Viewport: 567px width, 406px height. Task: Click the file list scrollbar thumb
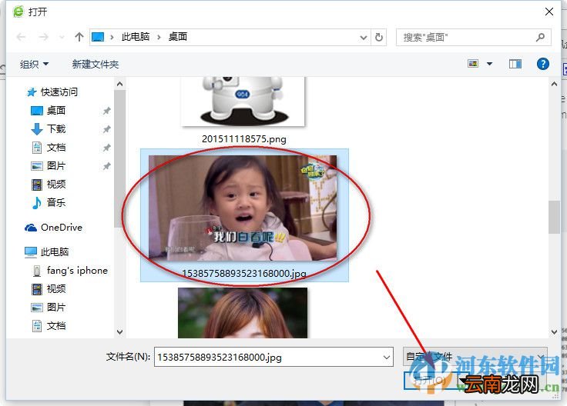pos(554,217)
